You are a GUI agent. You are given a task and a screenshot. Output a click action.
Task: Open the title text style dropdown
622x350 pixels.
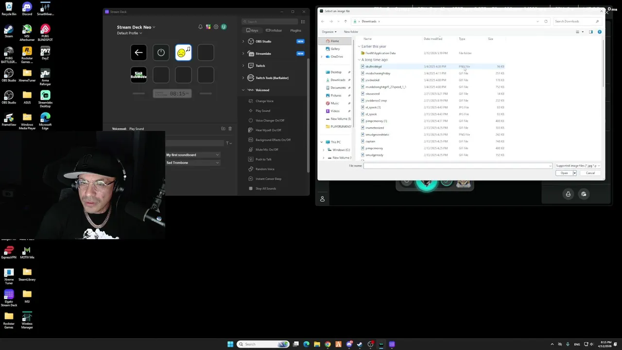tap(229, 143)
